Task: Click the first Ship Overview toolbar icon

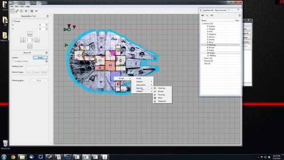Action: click(x=203, y=16)
